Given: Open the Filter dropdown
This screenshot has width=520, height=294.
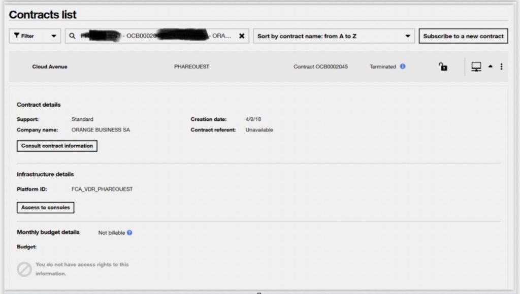Looking at the screenshot, I should tap(35, 36).
